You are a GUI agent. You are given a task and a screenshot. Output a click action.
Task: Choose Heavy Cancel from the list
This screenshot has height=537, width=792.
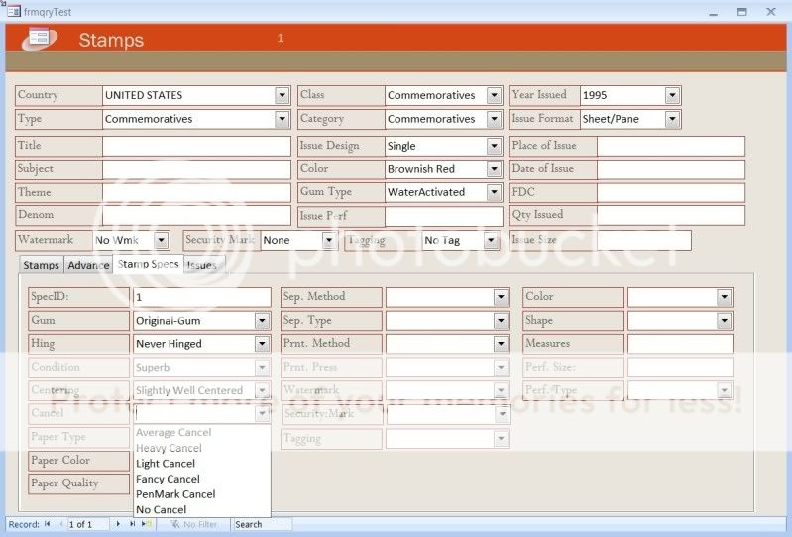click(x=202, y=448)
